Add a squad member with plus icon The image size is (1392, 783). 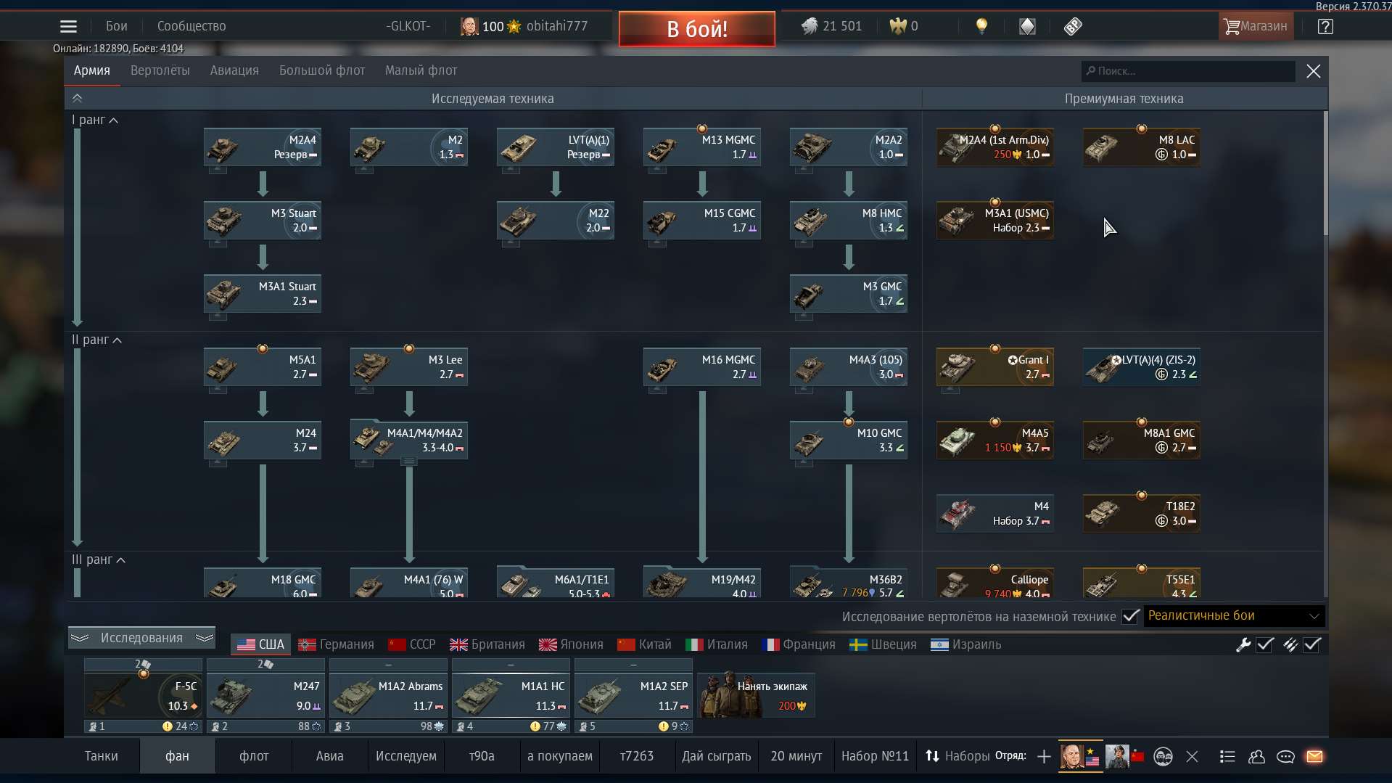(1044, 756)
